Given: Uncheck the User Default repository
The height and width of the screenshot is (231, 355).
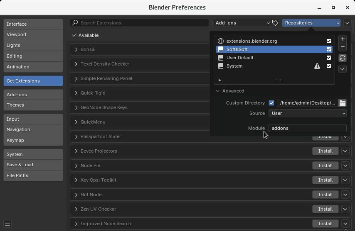Looking at the screenshot, I should [x=329, y=58].
